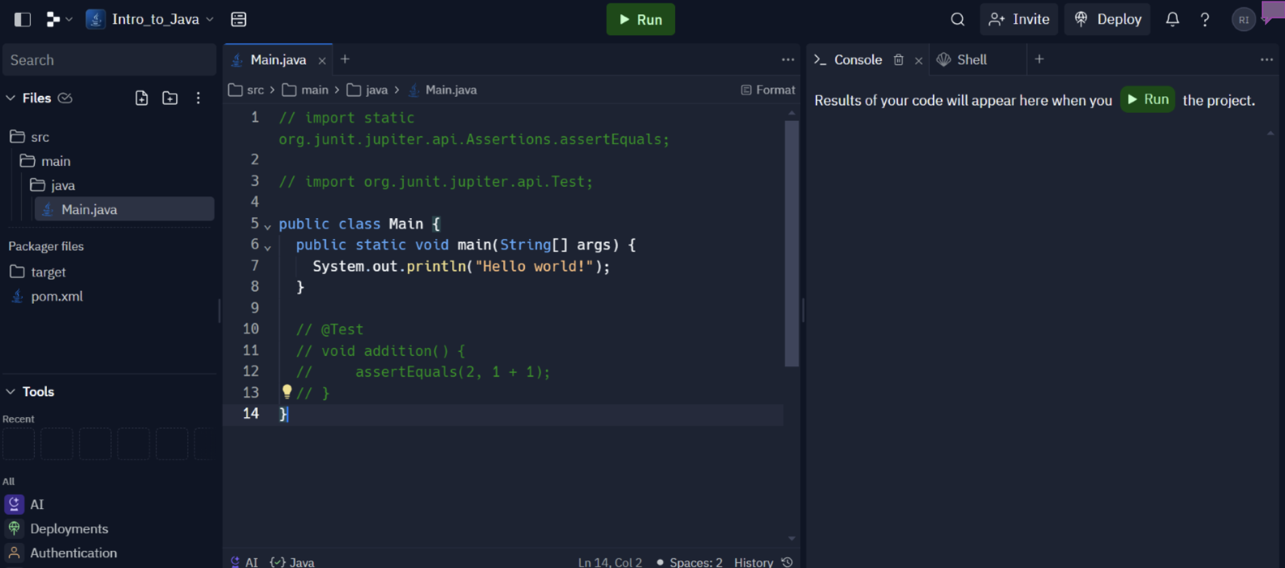The width and height of the screenshot is (1285, 568).
Task: Collapse the main folder in file tree
Action: [45, 161]
